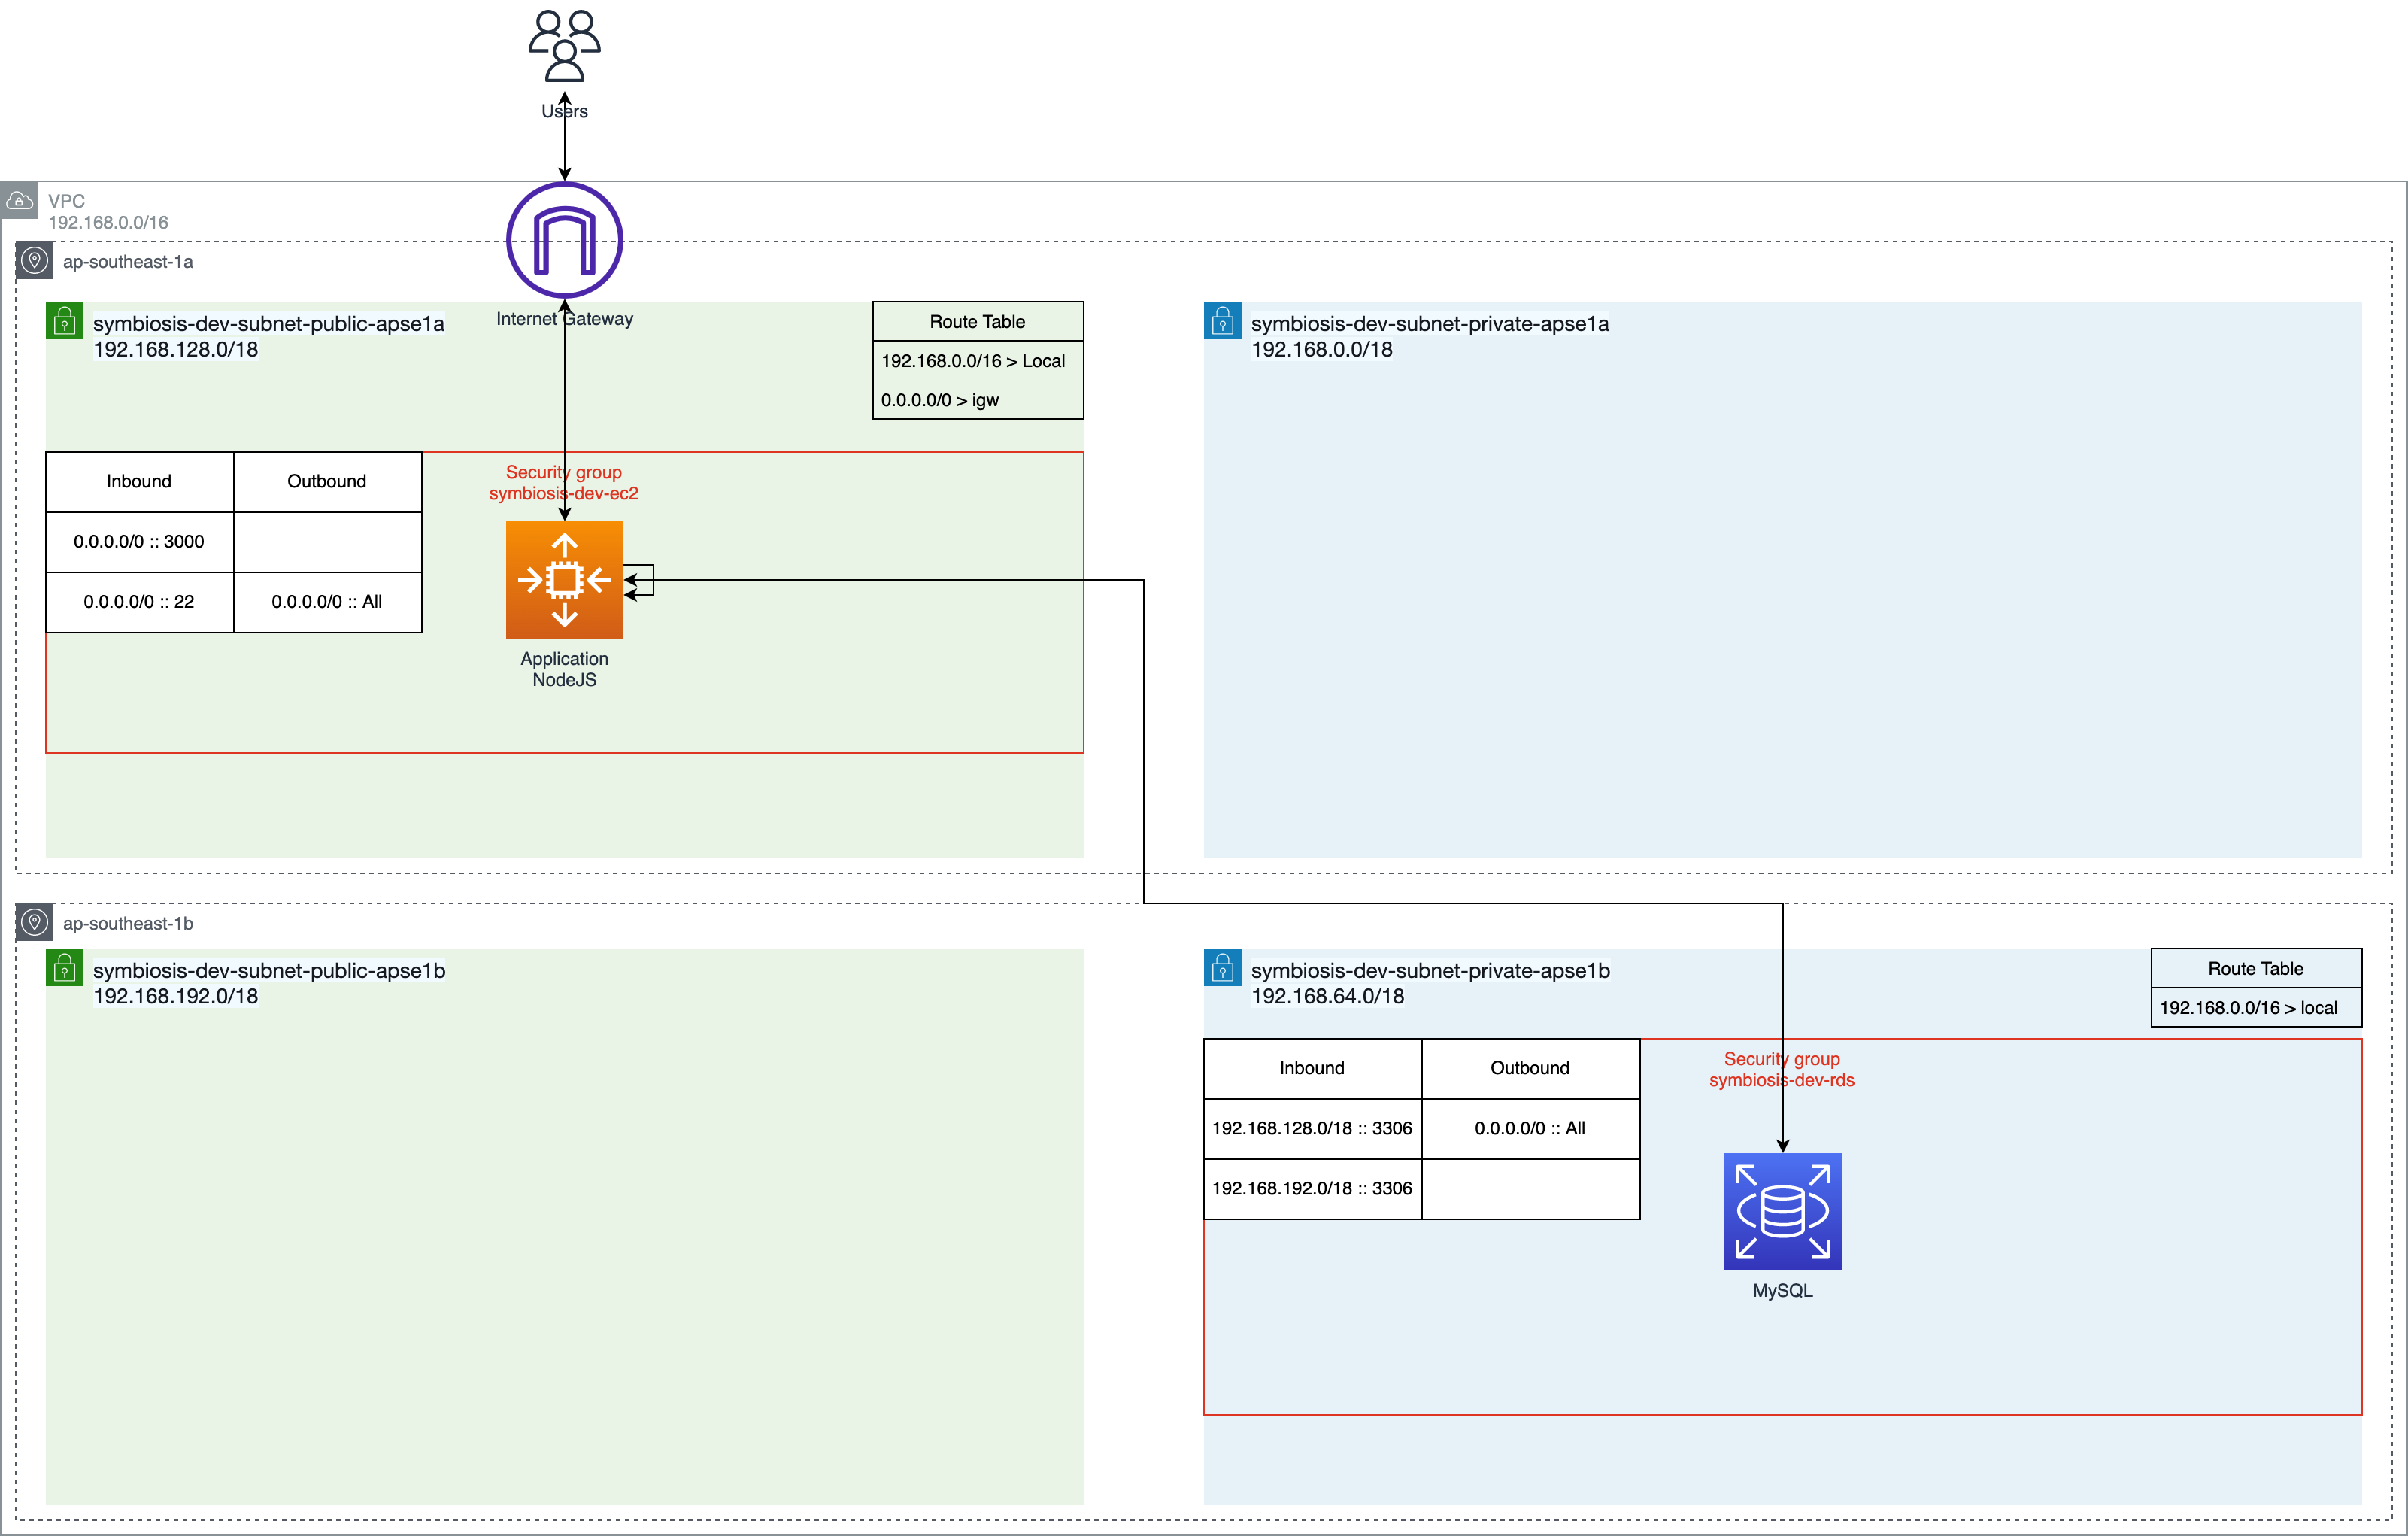Click the ap-southeast-1a availability zone icon

point(34,261)
